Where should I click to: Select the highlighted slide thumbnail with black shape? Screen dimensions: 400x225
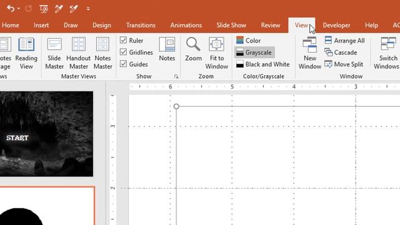pyautogui.click(x=47, y=206)
